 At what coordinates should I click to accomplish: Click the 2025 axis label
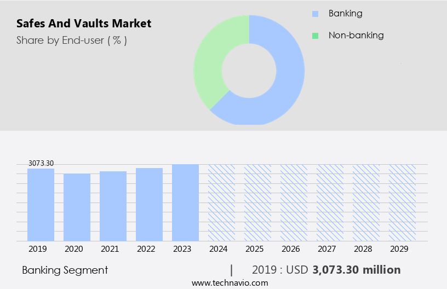click(x=255, y=249)
